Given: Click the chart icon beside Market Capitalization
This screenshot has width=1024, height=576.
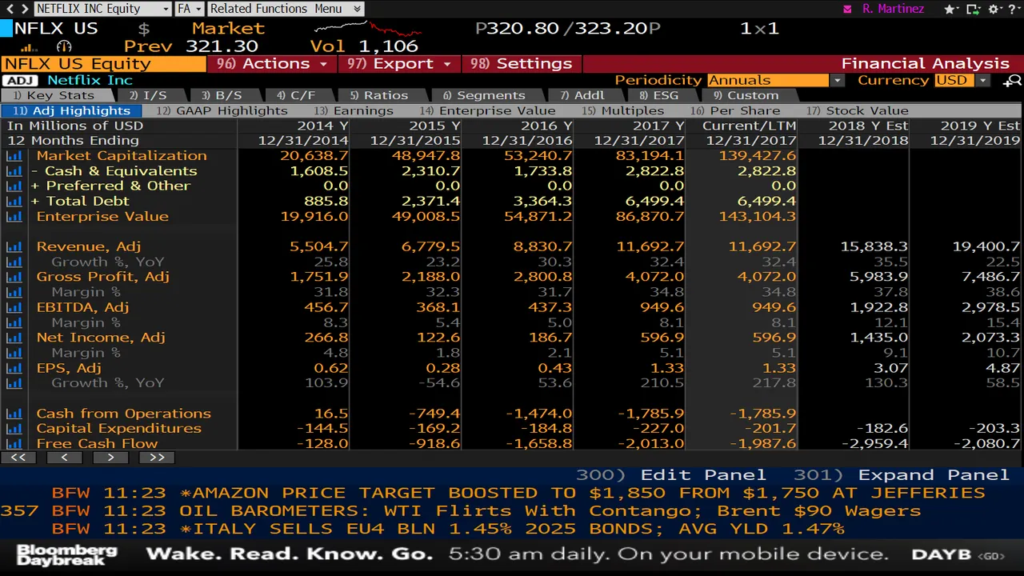Looking at the screenshot, I should [14, 156].
